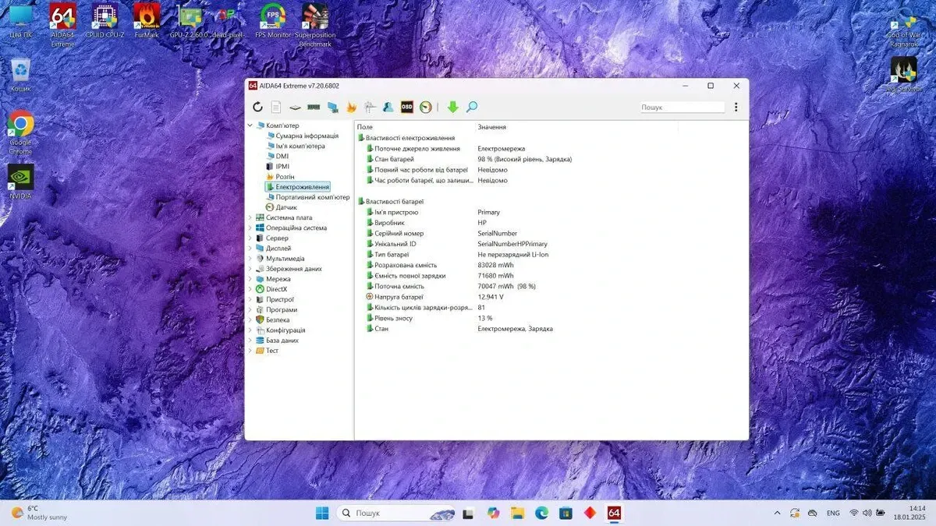936x526 pixels.
Task: Collapse the Комп'ютер tree node
Action: [250, 125]
